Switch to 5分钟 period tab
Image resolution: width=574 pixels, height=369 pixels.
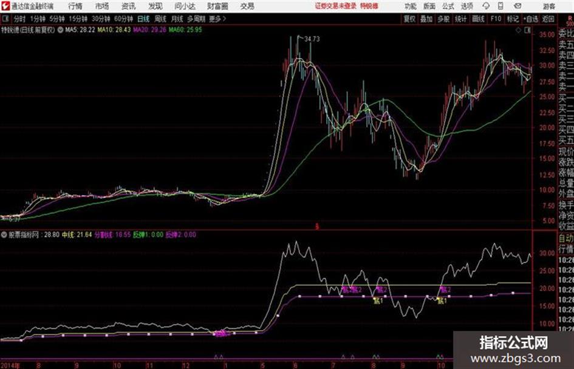[x=56, y=19]
